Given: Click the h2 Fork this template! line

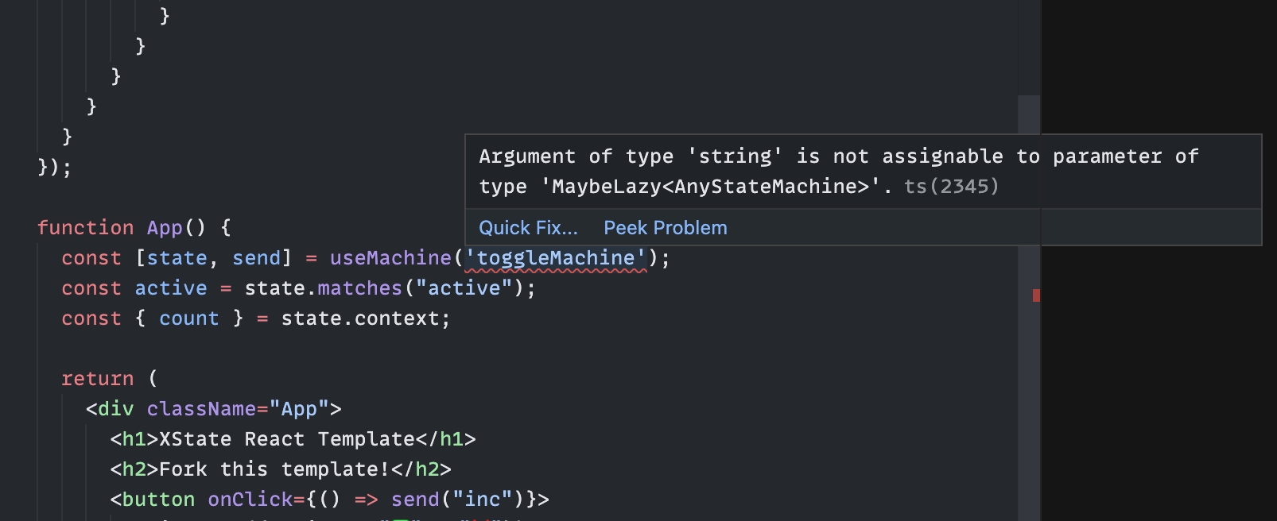Looking at the screenshot, I should (281, 469).
